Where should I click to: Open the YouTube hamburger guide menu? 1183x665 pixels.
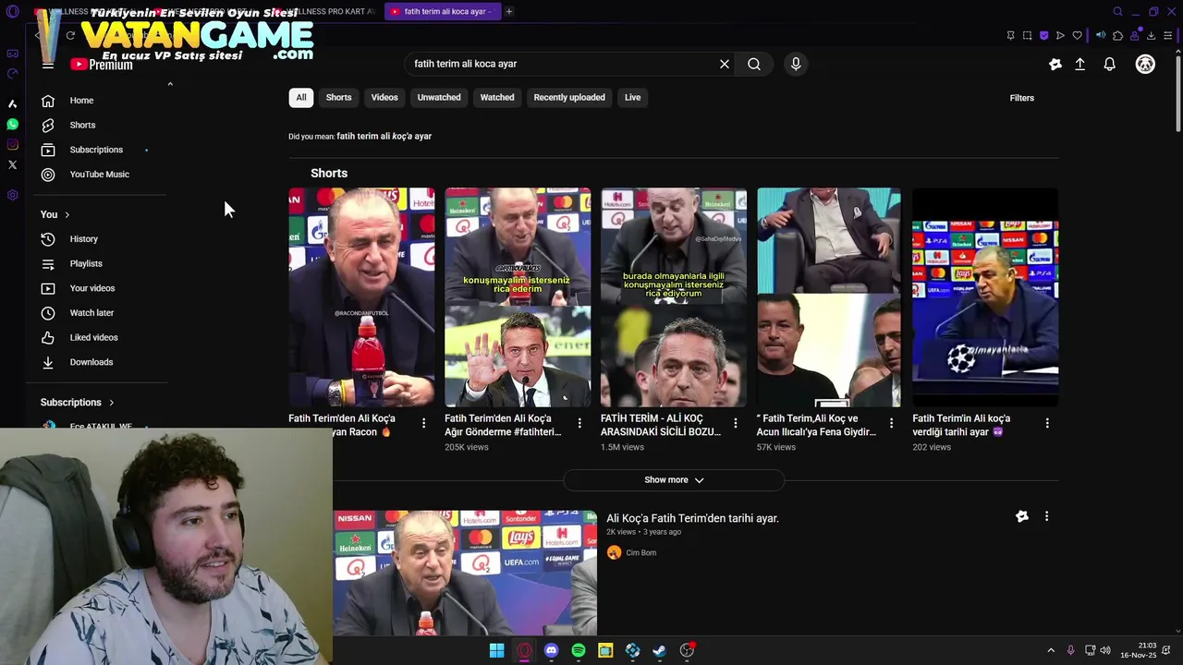pyautogui.click(x=48, y=65)
